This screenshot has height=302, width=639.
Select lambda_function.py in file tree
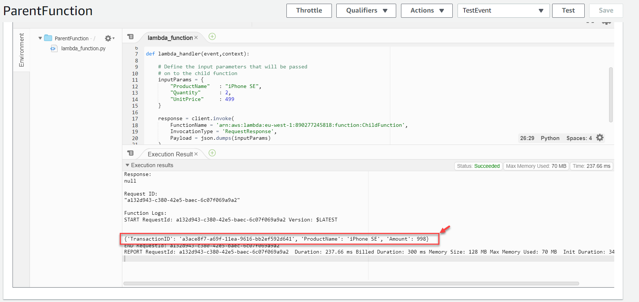point(83,48)
